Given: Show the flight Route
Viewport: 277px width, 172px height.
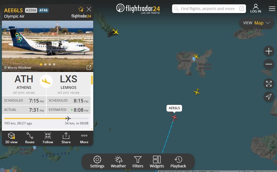Looking at the screenshot, I should [30, 138].
